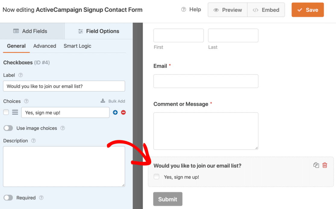Add a new choice with plus icon
Image resolution: width=336 pixels, height=209 pixels.
point(115,113)
